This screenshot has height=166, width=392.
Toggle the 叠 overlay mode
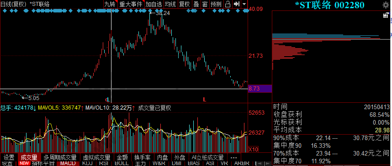pyautogui.click(x=196, y=4)
